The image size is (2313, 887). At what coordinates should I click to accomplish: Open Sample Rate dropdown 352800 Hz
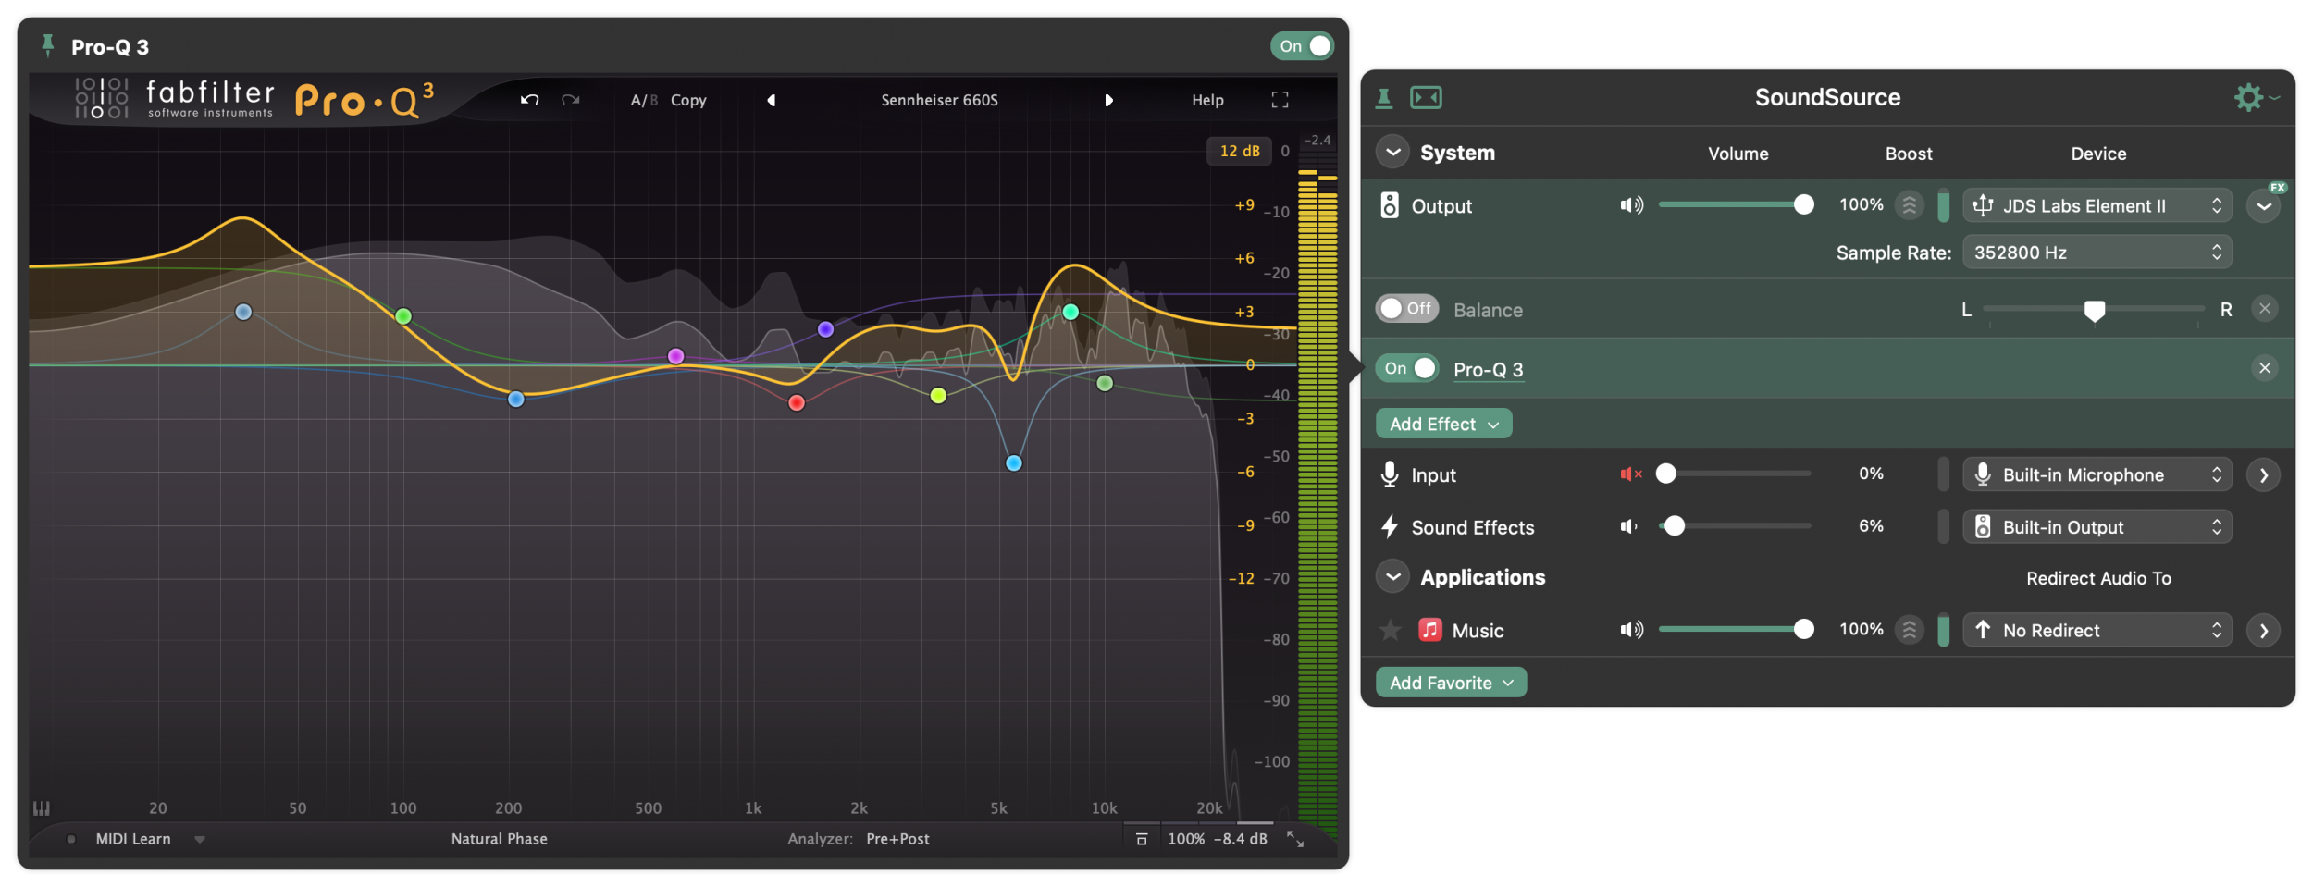point(2097,253)
